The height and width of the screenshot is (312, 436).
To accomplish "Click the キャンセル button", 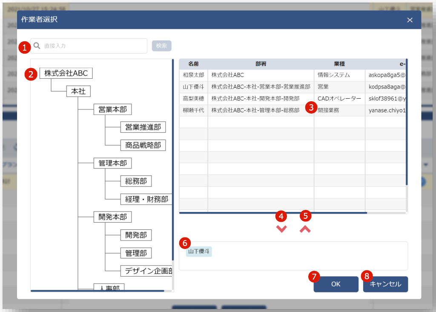I will point(385,284).
